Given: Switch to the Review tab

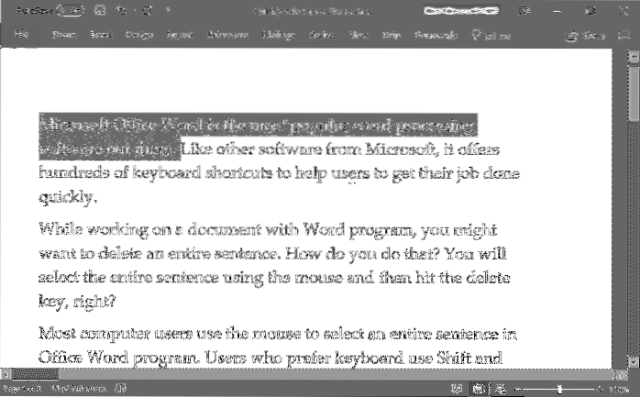Looking at the screenshot, I should pos(322,35).
